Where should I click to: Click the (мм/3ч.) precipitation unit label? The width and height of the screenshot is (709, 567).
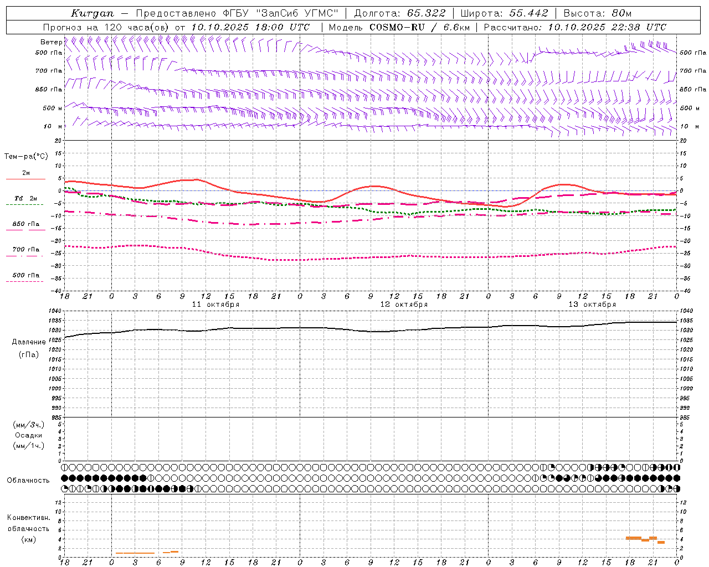tap(29, 425)
